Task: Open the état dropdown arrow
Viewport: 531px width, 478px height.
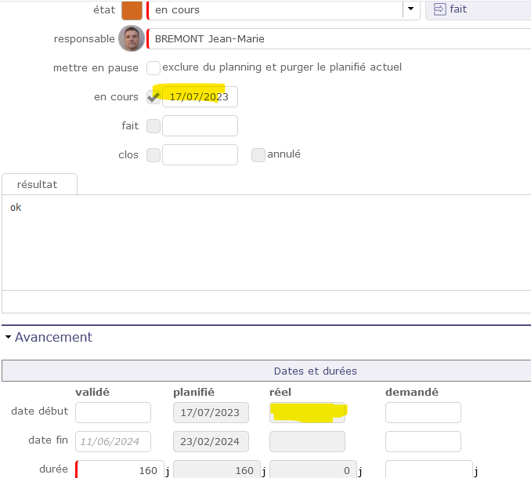Action: click(x=410, y=9)
